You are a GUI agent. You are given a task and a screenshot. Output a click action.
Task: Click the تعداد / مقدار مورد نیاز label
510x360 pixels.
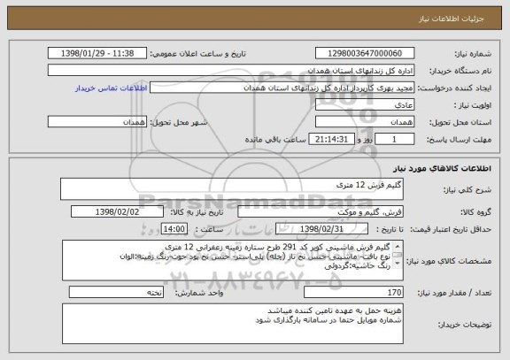tap(454, 293)
